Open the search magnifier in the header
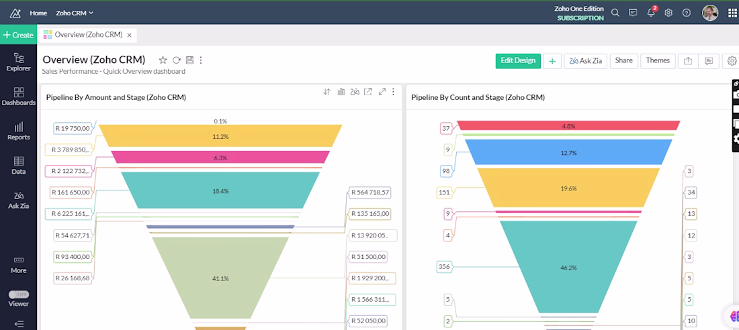Image resolution: width=739 pixels, height=330 pixels. click(615, 13)
